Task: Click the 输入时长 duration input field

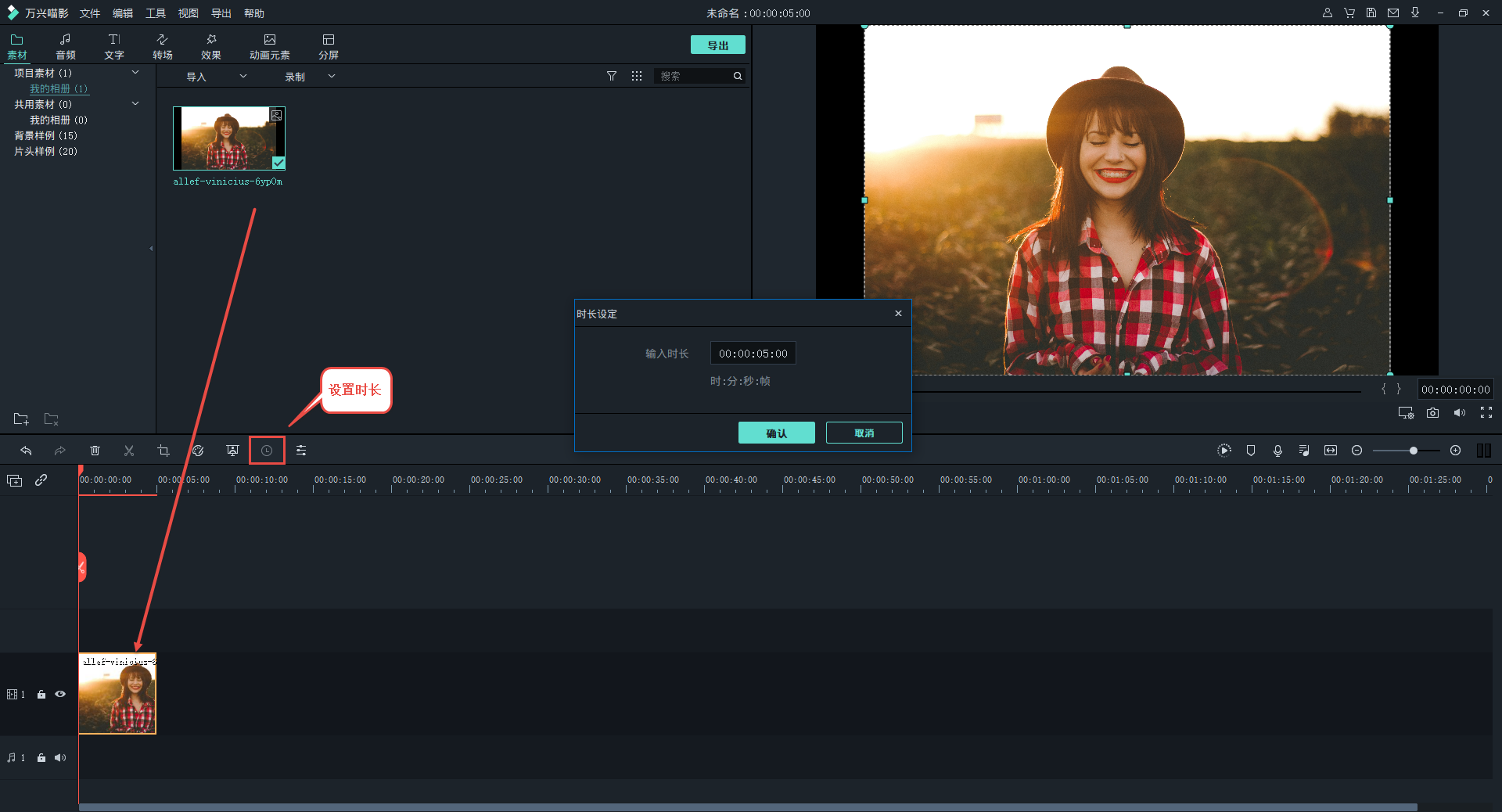Action: pyautogui.click(x=753, y=354)
